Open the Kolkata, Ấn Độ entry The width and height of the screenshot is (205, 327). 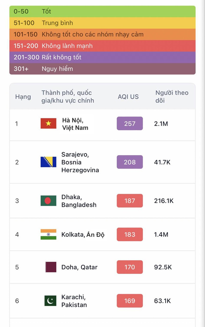pos(83,235)
